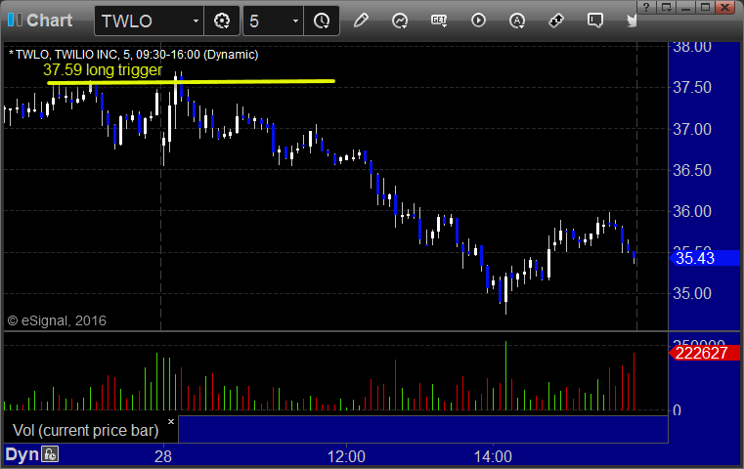Close the chart window with red X
Viewport: 744px width, 469px height.
[x=725, y=7]
